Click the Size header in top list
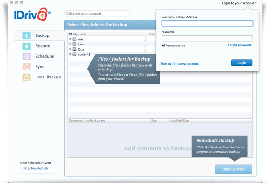 click(x=152, y=34)
